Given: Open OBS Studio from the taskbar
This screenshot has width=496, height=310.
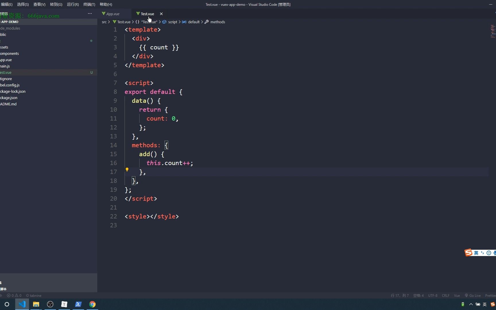Looking at the screenshot, I should pyautogui.click(x=50, y=304).
